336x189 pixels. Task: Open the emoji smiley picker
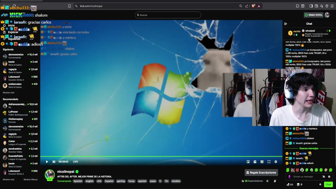(x=329, y=177)
